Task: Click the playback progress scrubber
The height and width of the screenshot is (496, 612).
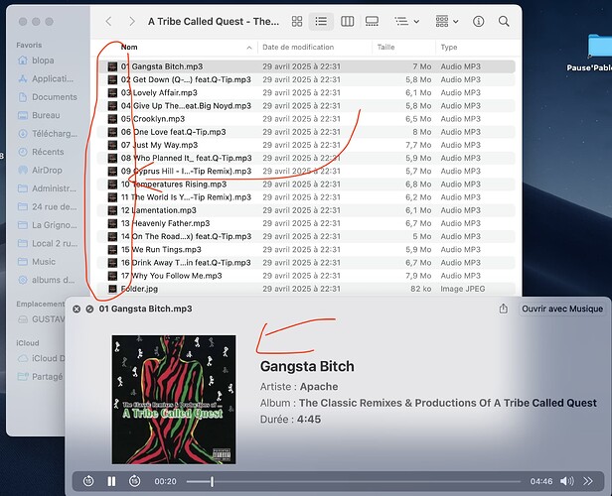Action: coord(212,481)
